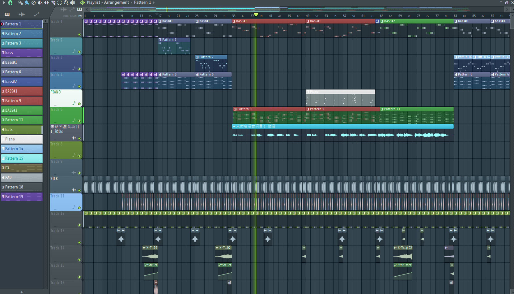
Task: Select the Draw pencil tool
Action: pyautogui.click(x=20, y=2)
